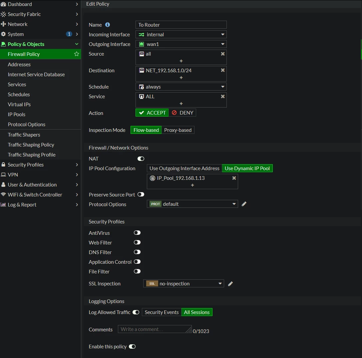Switch Inspection Mode to Proxy-based

178,130
